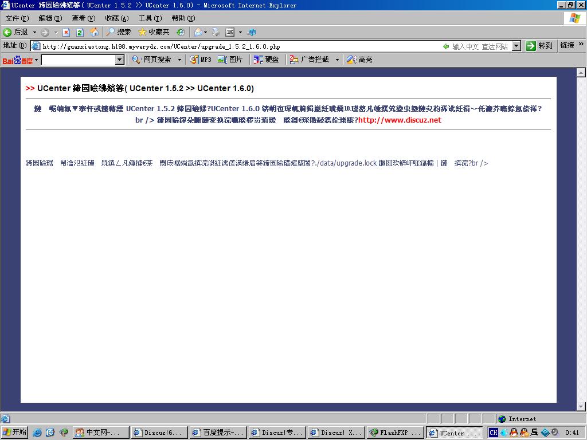
Task: Click the page icon in the address bar
Action: tap(36, 46)
